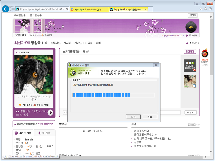This screenshot has width=215, height=161.
Task: Click the round 가요 genre badge
Action: pos(191,27)
